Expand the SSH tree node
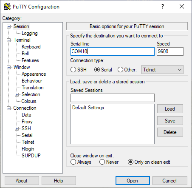192x188 pixels. point(17,128)
